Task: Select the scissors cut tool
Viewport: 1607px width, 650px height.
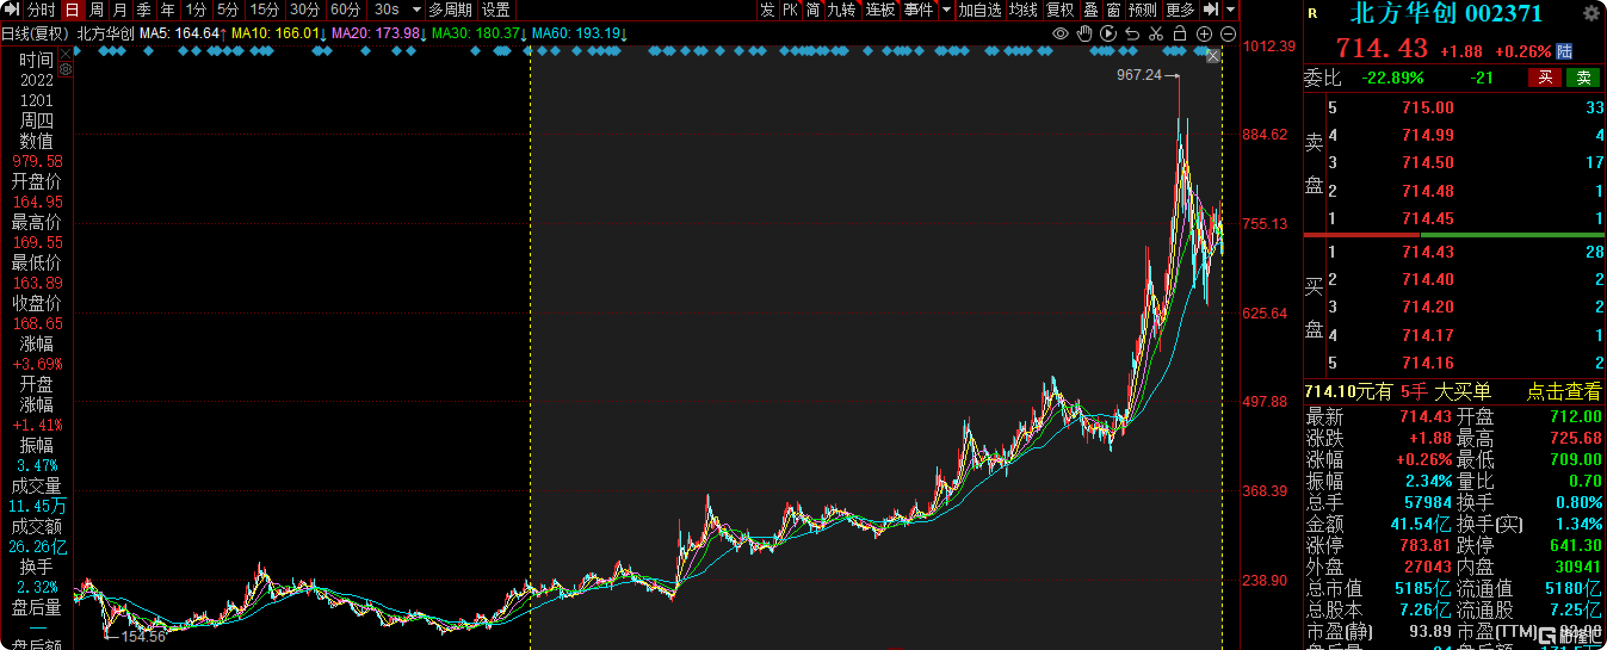Action: pos(1156,33)
